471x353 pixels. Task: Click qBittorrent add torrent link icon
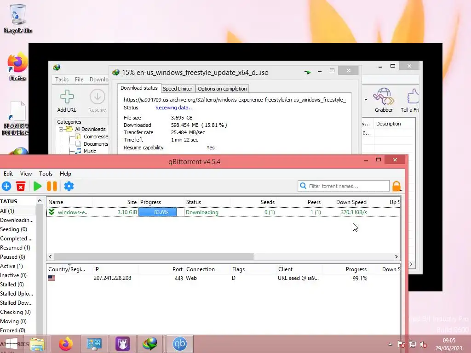[x=6, y=186]
